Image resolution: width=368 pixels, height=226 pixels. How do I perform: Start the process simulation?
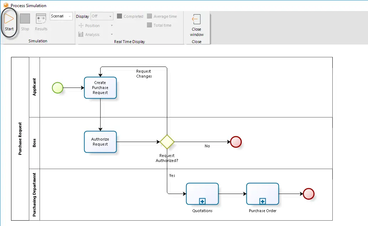9,22
